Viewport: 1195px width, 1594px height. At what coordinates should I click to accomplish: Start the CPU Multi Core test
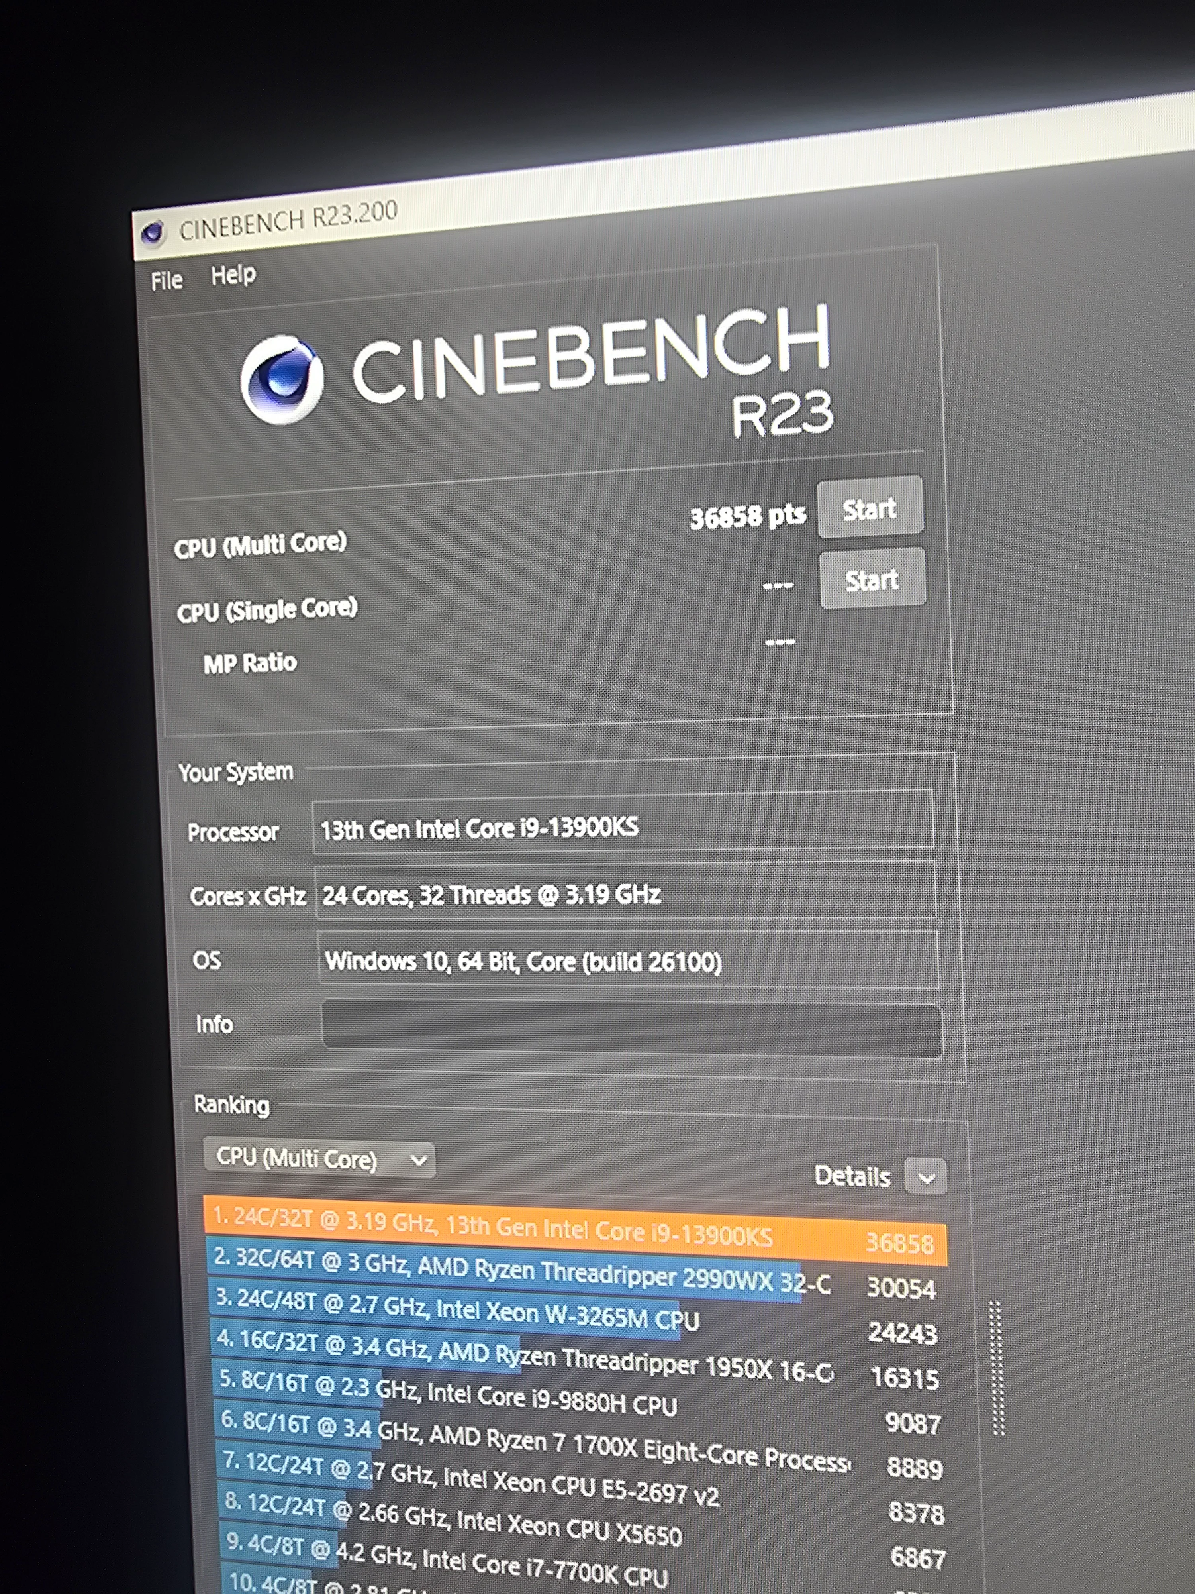[870, 507]
